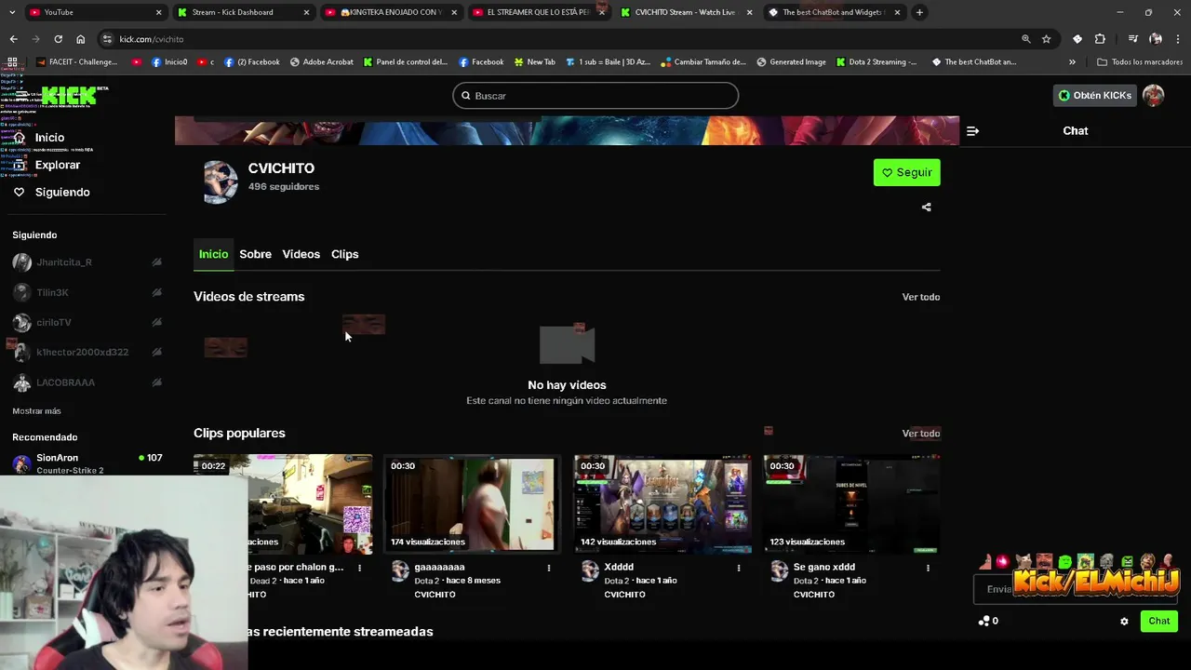Play the clip Xdddd thumbnail
Image resolution: width=1191 pixels, height=670 pixels.
click(662, 503)
